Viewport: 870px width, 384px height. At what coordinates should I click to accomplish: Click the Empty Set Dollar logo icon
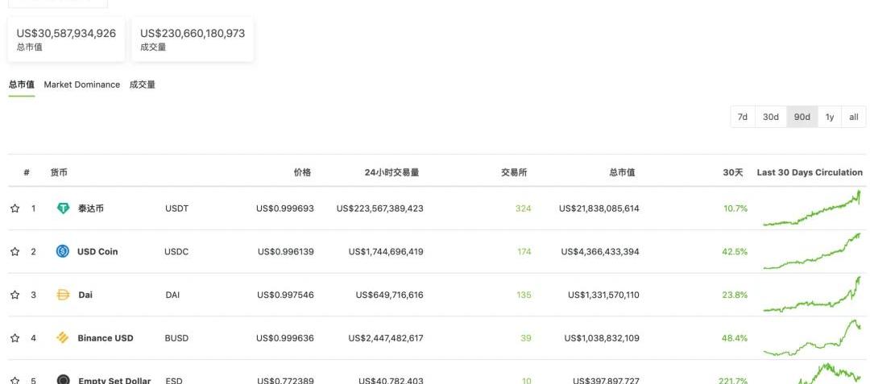(x=64, y=379)
